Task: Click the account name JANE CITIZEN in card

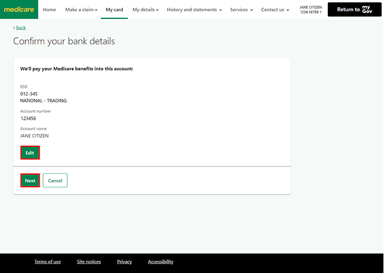Action: [34, 136]
